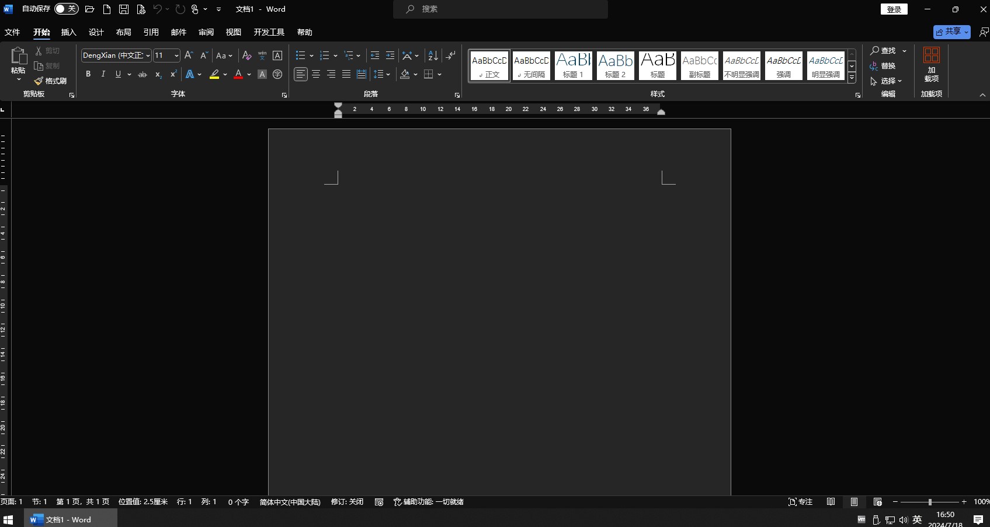Justify the paragraph
The image size is (990, 527).
(x=346, y=74)
